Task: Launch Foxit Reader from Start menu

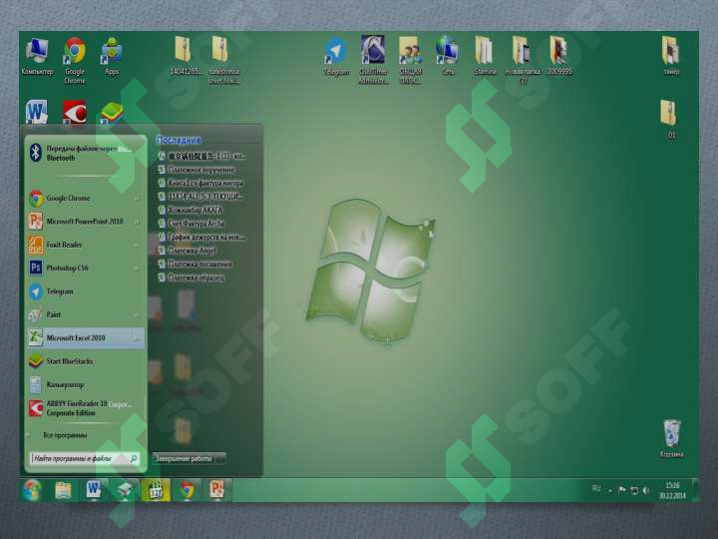Action: coord(85,245)
